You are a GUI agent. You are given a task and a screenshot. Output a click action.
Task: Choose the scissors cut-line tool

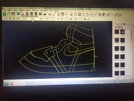pyautogui.click(x=71, y=14)
